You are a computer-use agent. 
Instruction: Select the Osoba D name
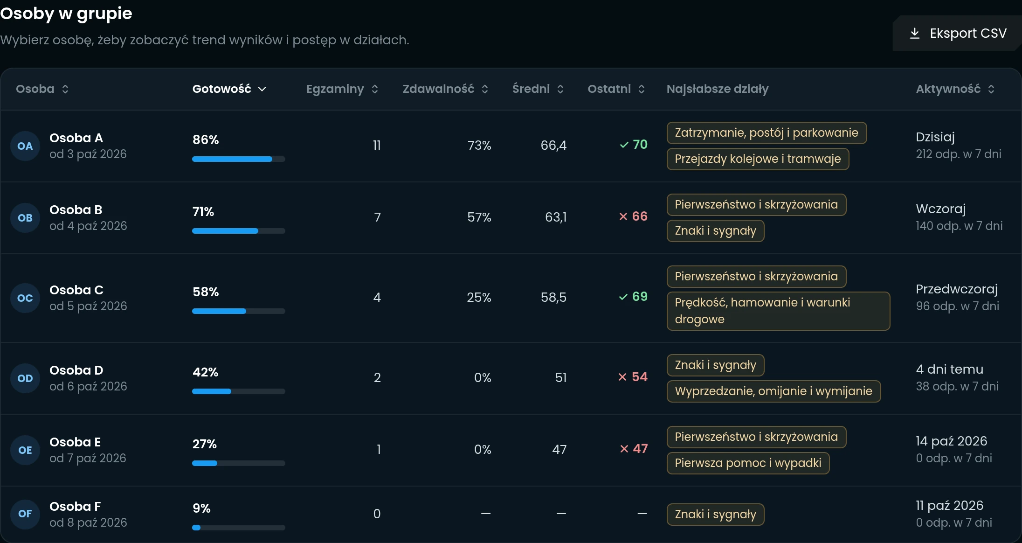tap(76, 370)
